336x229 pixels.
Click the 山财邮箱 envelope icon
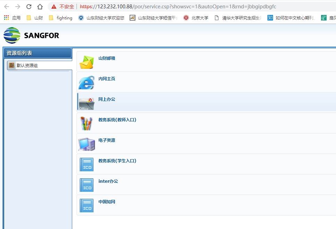coord(86,62)
